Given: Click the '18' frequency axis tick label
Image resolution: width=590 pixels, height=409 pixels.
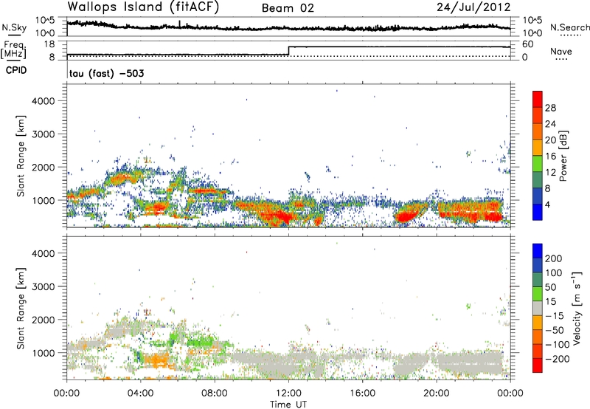Looking at the screenshot, I should [x=50, y=44].
